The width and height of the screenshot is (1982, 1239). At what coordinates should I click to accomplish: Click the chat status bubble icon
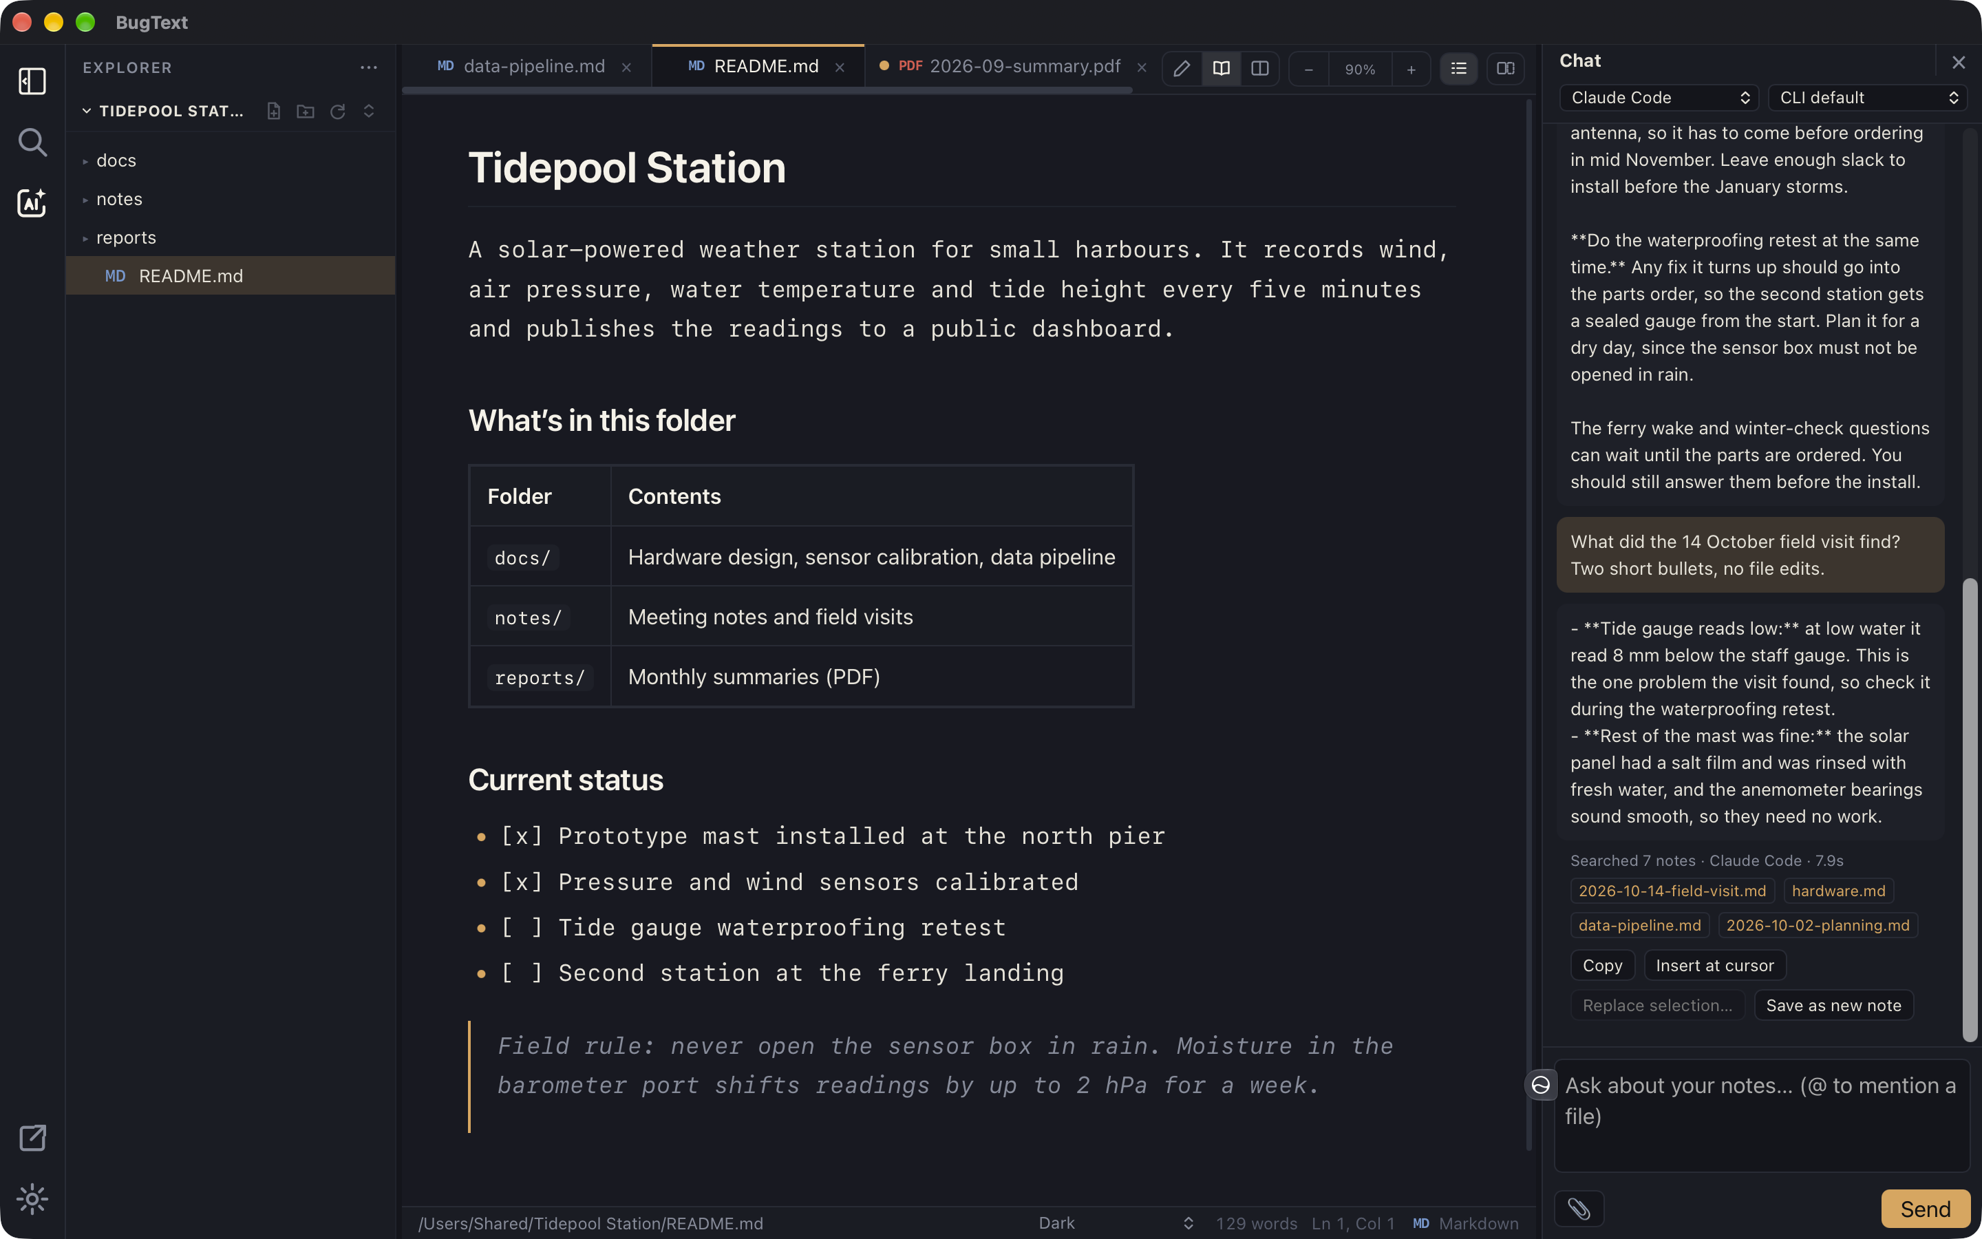pyautogui.click(x=1541, y=1085)
